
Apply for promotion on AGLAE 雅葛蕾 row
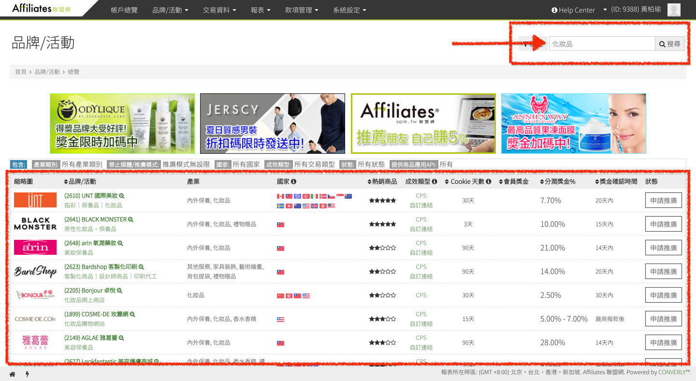pos(663,342)
